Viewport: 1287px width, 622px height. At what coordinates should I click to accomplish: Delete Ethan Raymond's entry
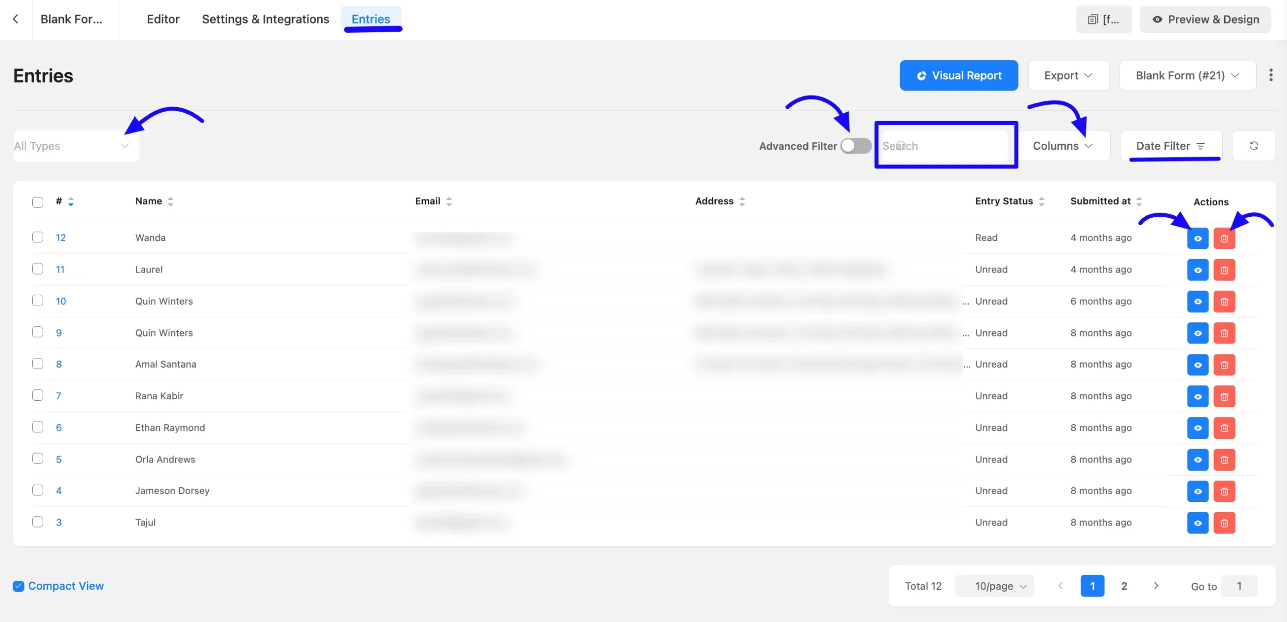click(x=1224, y=428)
